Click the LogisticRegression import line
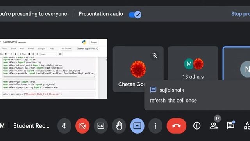 (32, 65)
